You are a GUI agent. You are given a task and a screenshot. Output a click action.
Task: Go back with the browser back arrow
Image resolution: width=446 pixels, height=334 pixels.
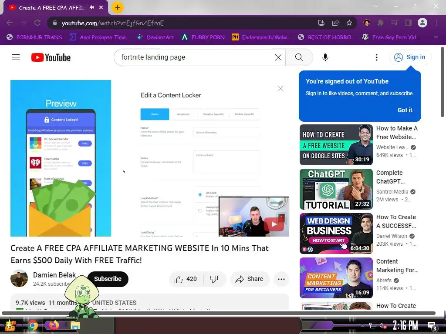[x=10, y=23]
